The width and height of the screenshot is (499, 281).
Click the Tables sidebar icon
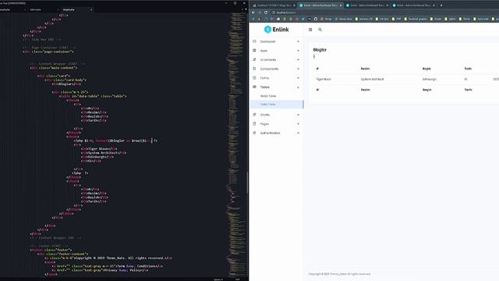(x=254, y=87)
